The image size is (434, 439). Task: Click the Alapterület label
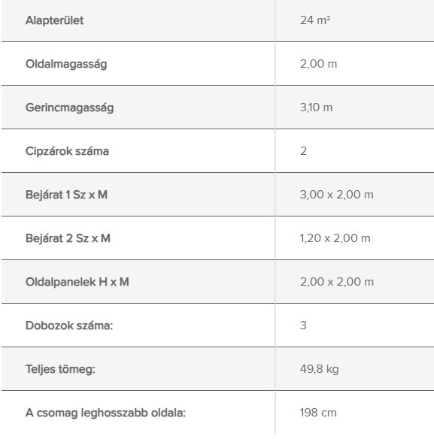[55, 20]
